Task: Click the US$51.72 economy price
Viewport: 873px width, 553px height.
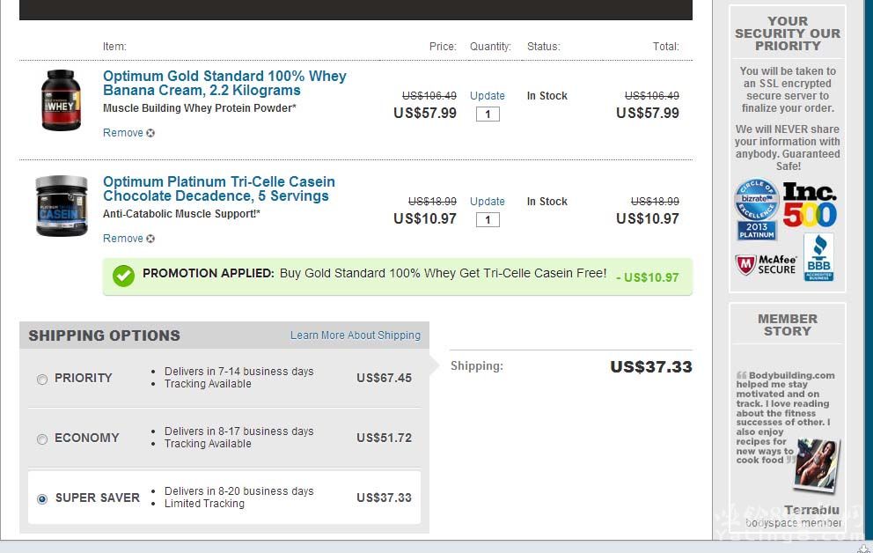Action: [385, 439]
